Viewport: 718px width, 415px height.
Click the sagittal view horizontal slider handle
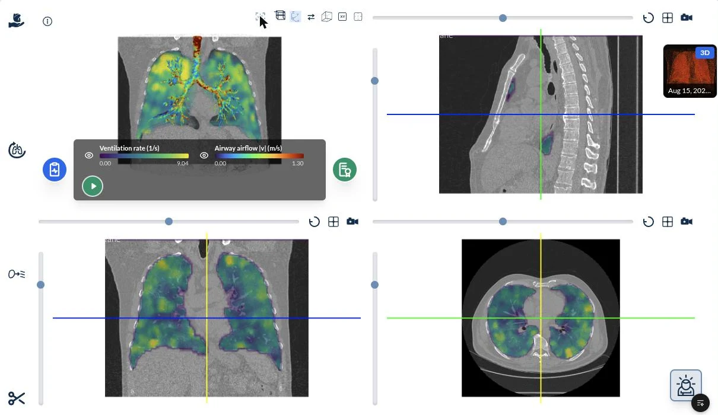503,18
